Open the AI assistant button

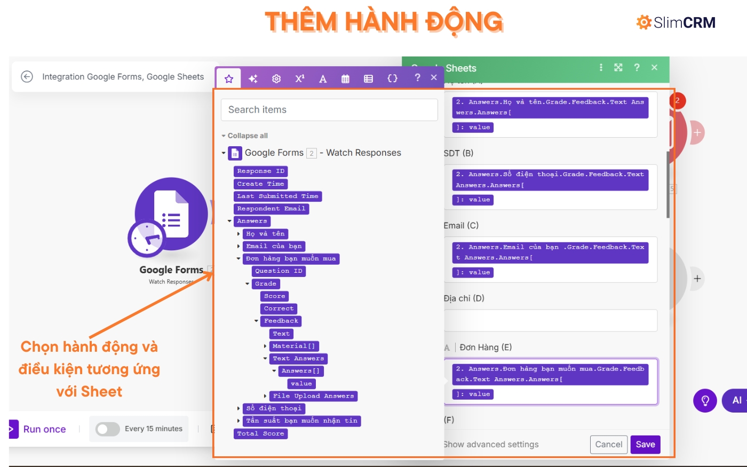click(x=735, y=400)
